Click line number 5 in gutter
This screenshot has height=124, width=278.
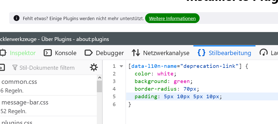114,96
